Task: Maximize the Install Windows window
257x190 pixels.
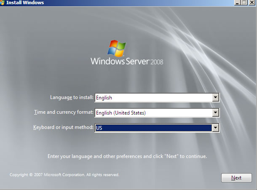Action: click(x=244, y=3)
